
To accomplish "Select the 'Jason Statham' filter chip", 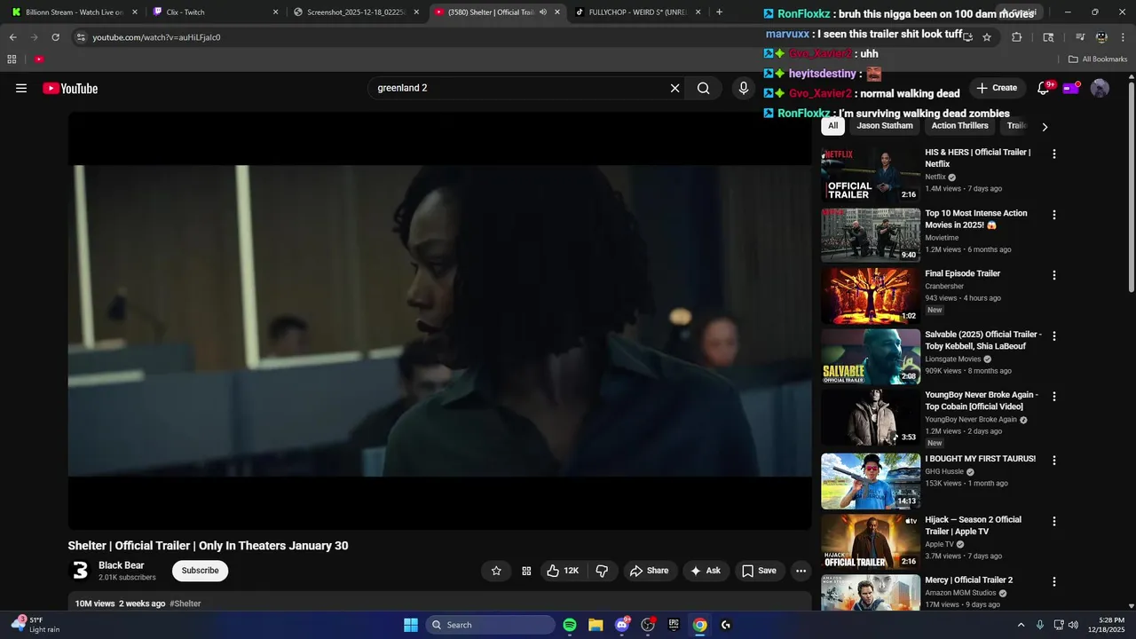I will point(885,126).
